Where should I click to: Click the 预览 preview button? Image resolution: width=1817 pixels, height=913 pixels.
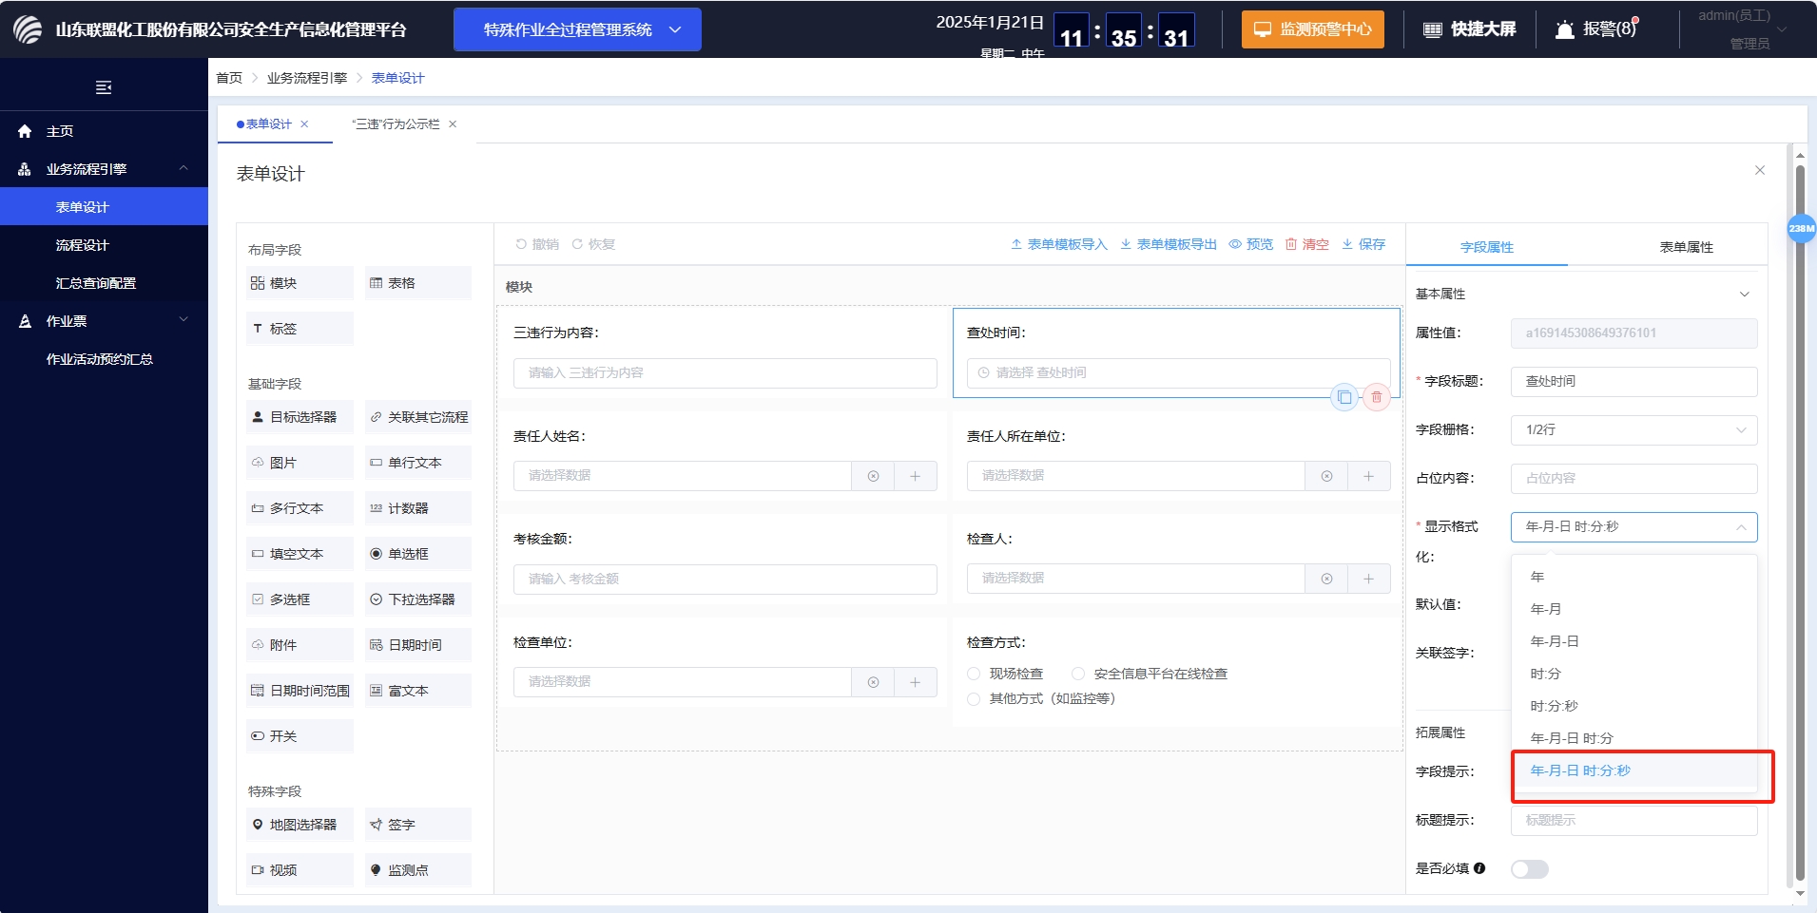pyautogui.click(x=1251, y=244)
